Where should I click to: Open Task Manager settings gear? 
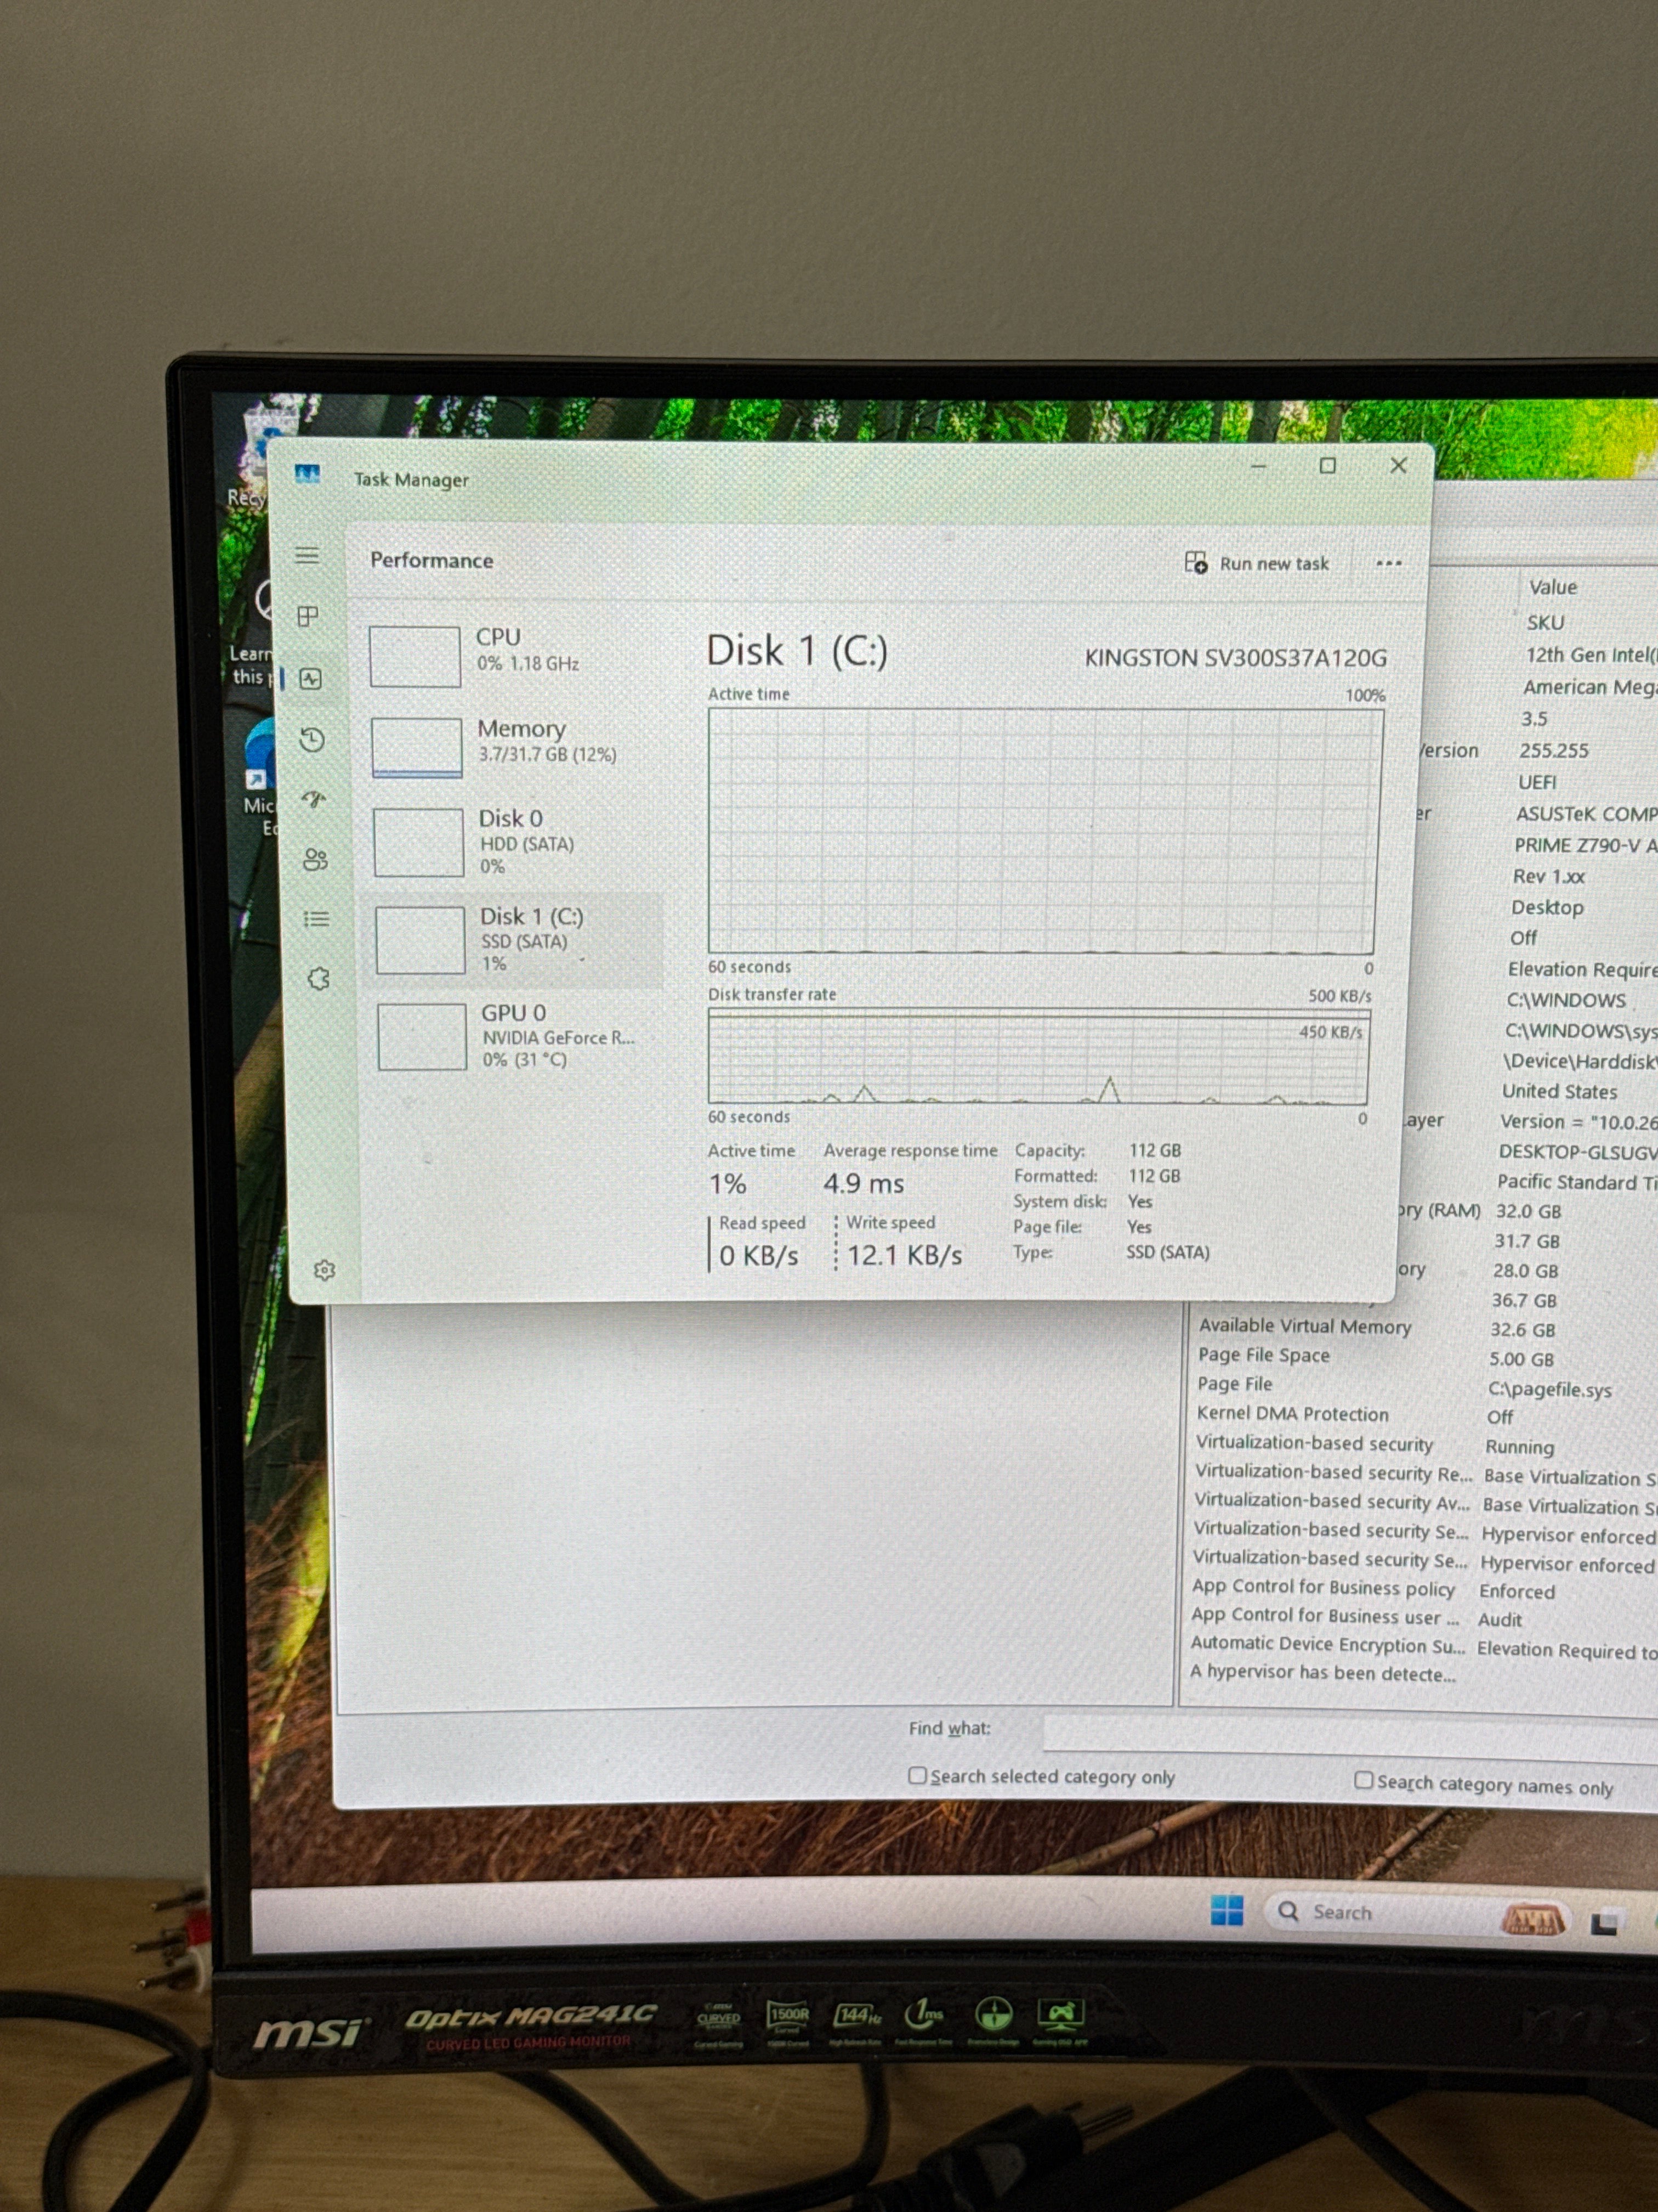coord(325,1270)
